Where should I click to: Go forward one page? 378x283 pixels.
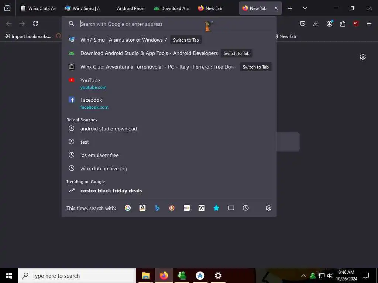(22, 24)
